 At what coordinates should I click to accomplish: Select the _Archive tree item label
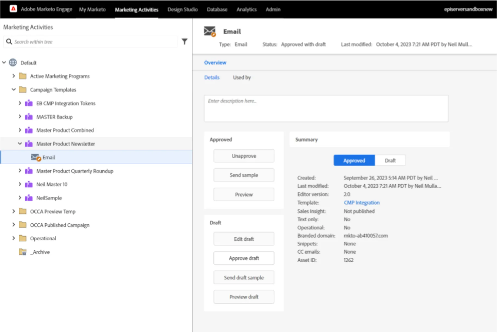click(x=40, y=252)
